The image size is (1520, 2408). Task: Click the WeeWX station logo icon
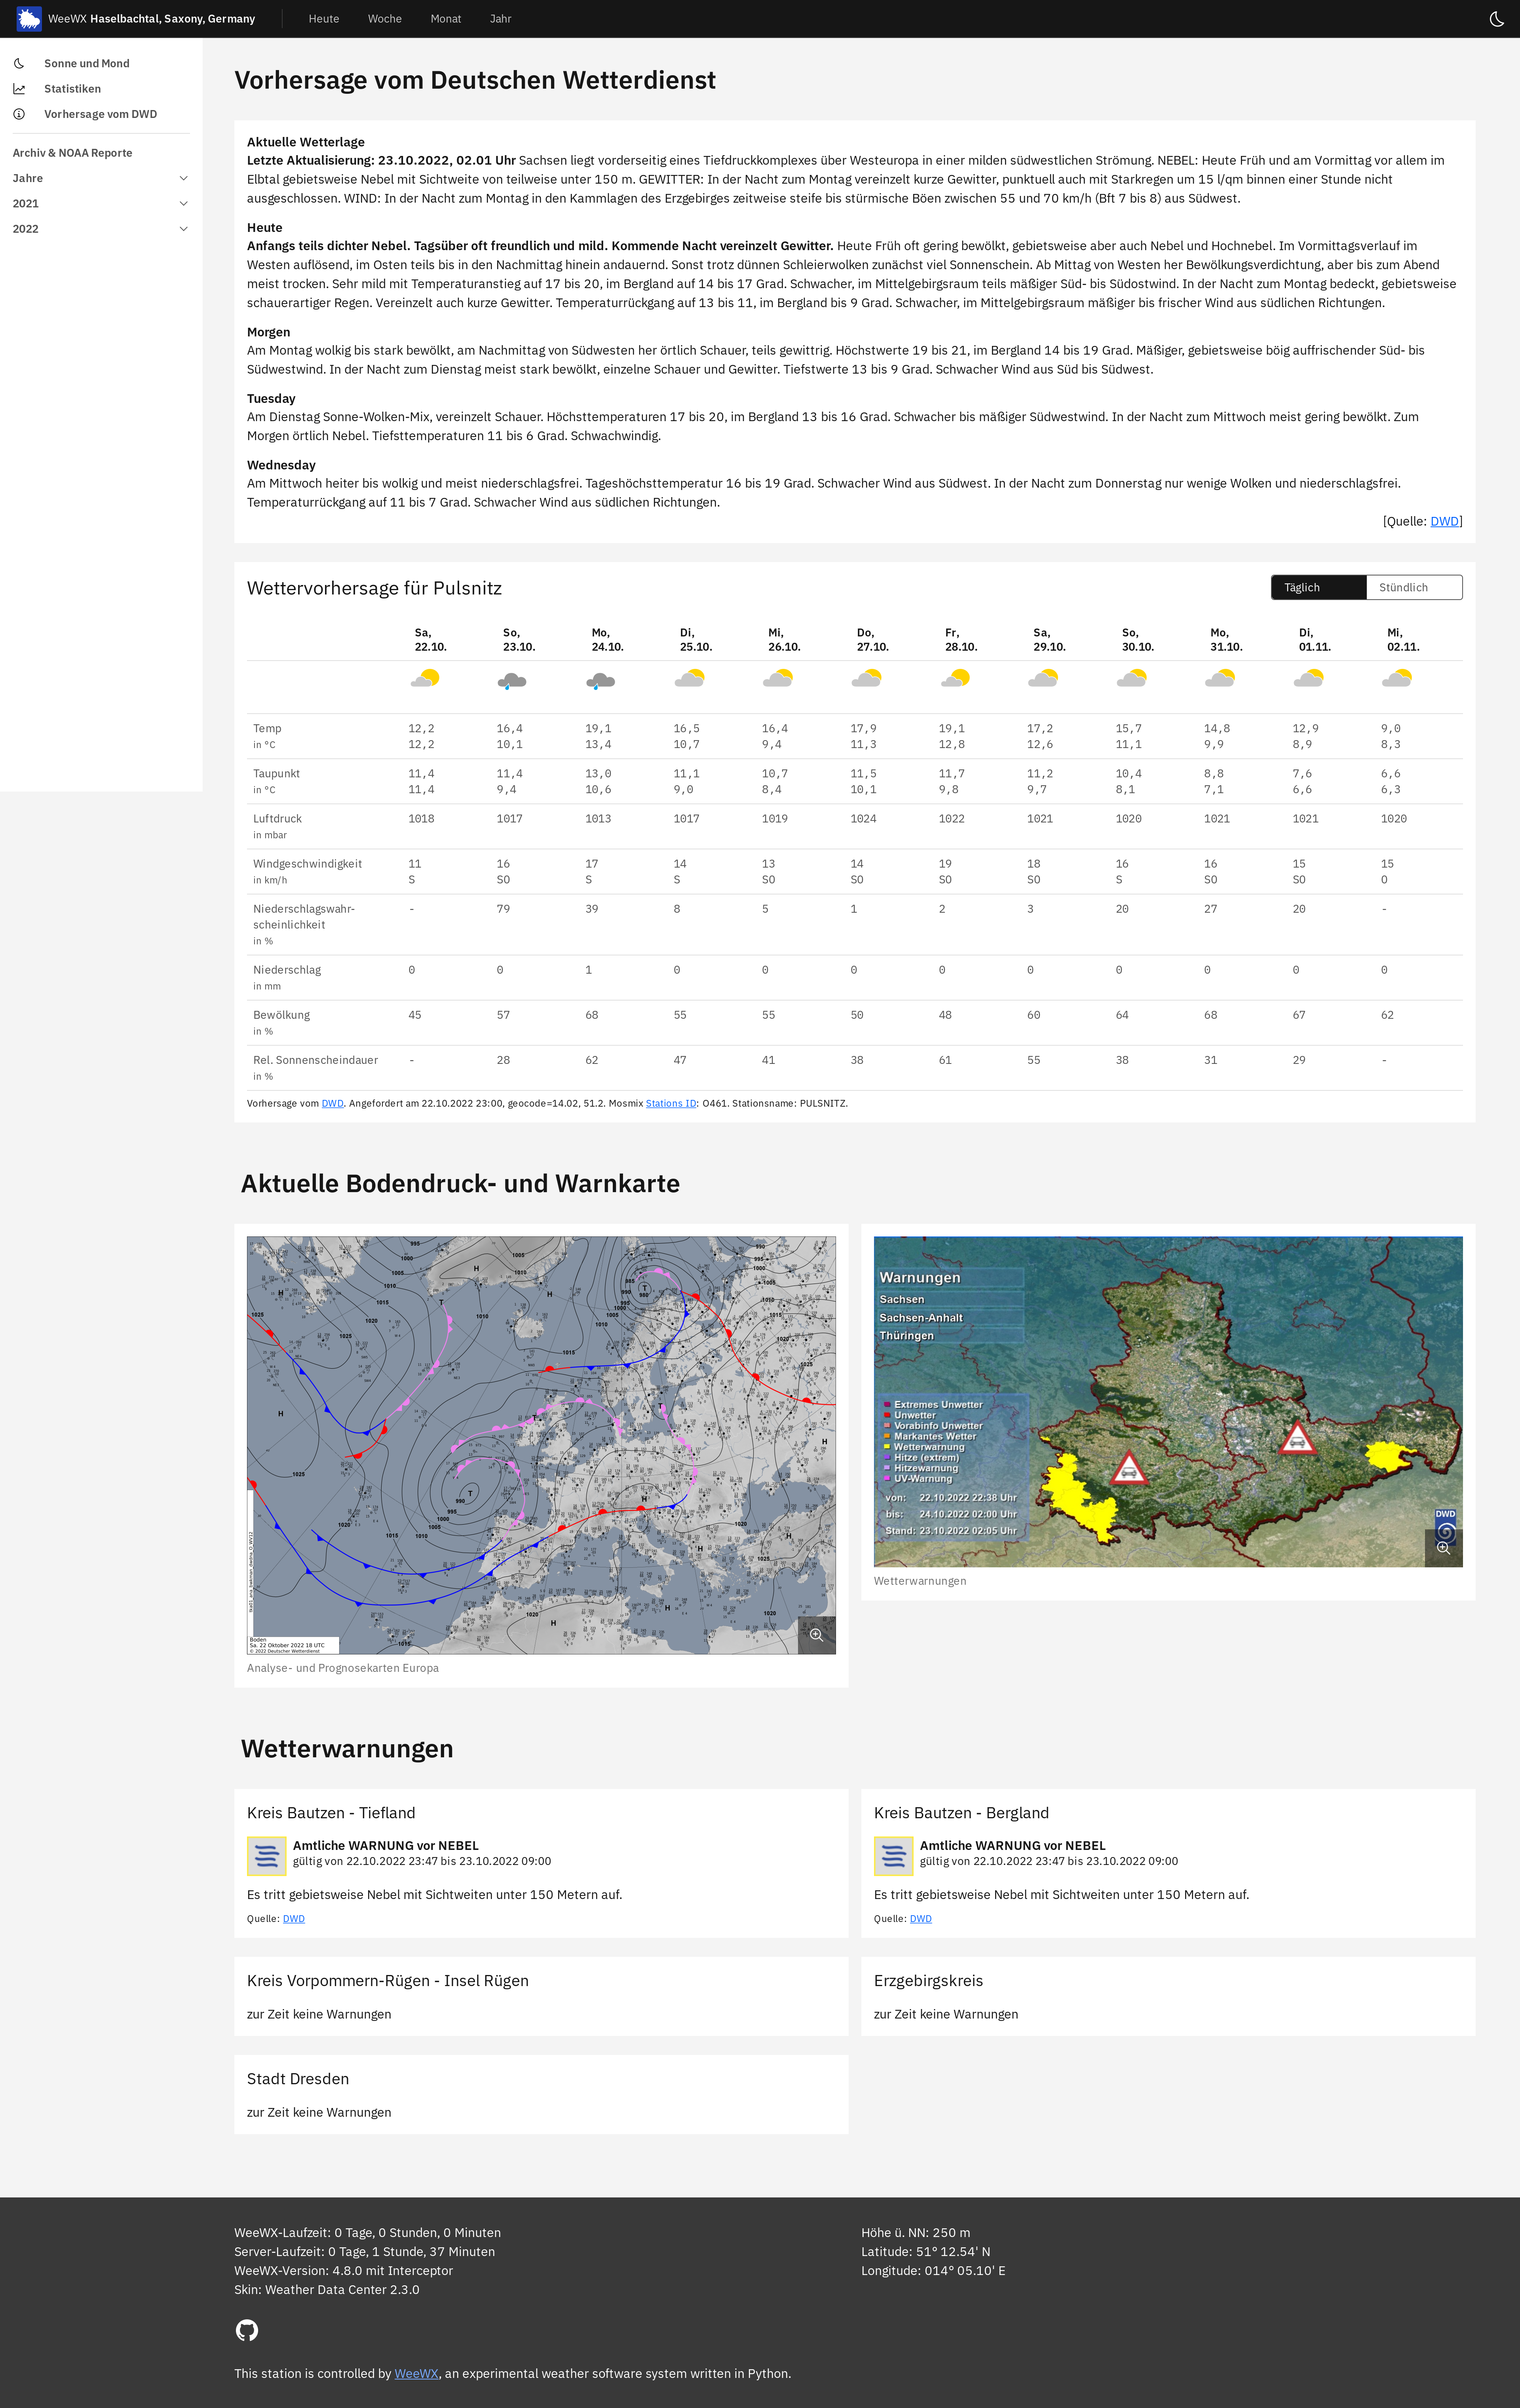[29, 19]
